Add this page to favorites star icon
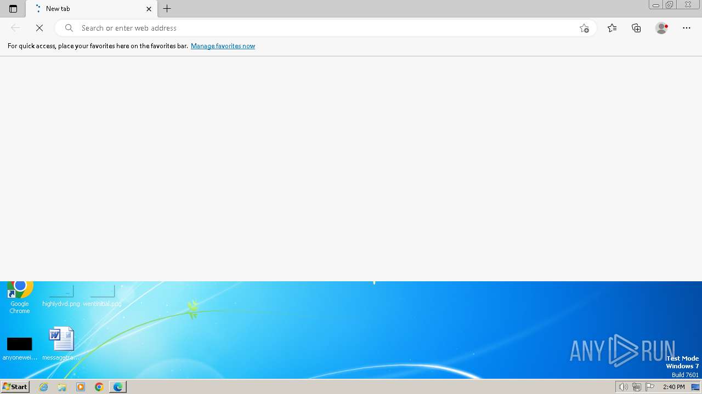The image size is (702, 394). (x=584, y=28)
